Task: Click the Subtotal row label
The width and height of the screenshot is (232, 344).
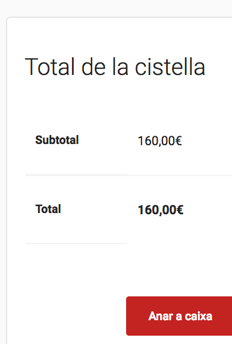Action: pyautogui.click(x=57, y=140)
